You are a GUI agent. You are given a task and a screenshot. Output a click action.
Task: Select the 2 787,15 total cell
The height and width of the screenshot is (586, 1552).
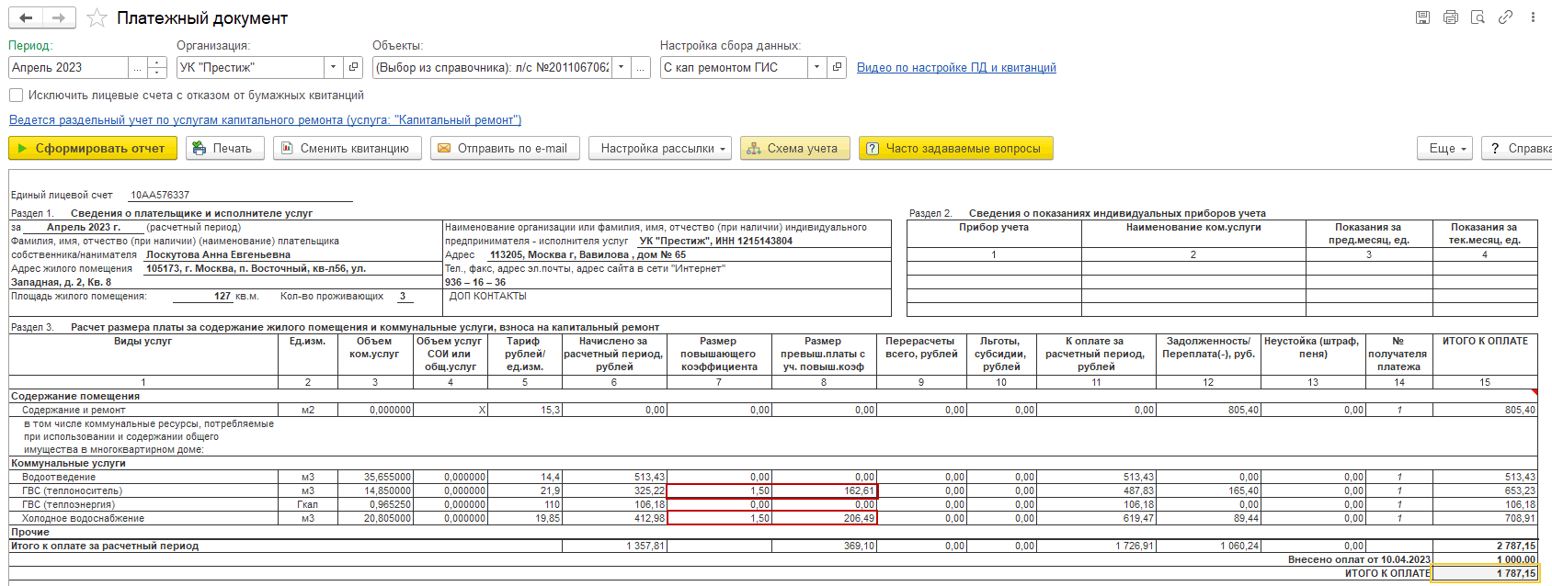[1485, 546]
